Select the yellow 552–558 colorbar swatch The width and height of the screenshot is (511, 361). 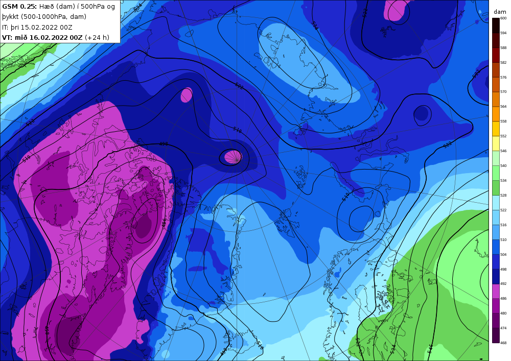pyautogui.click(x=496, y=129)
